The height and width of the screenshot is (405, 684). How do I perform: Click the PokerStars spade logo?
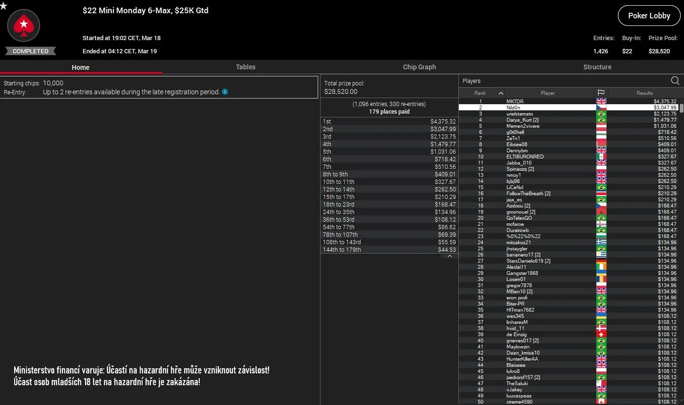pos(24,25)
